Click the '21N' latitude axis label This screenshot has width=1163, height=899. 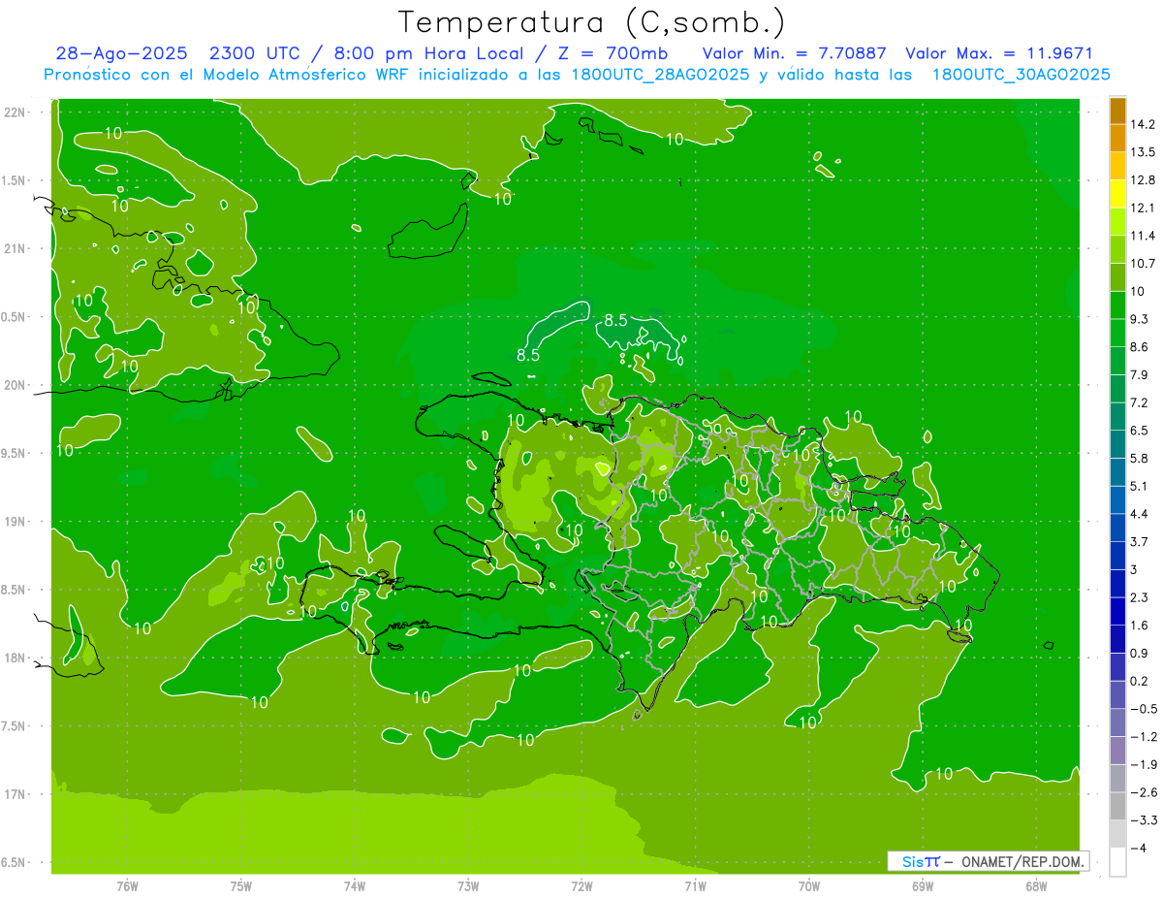(x=16, y=249)
